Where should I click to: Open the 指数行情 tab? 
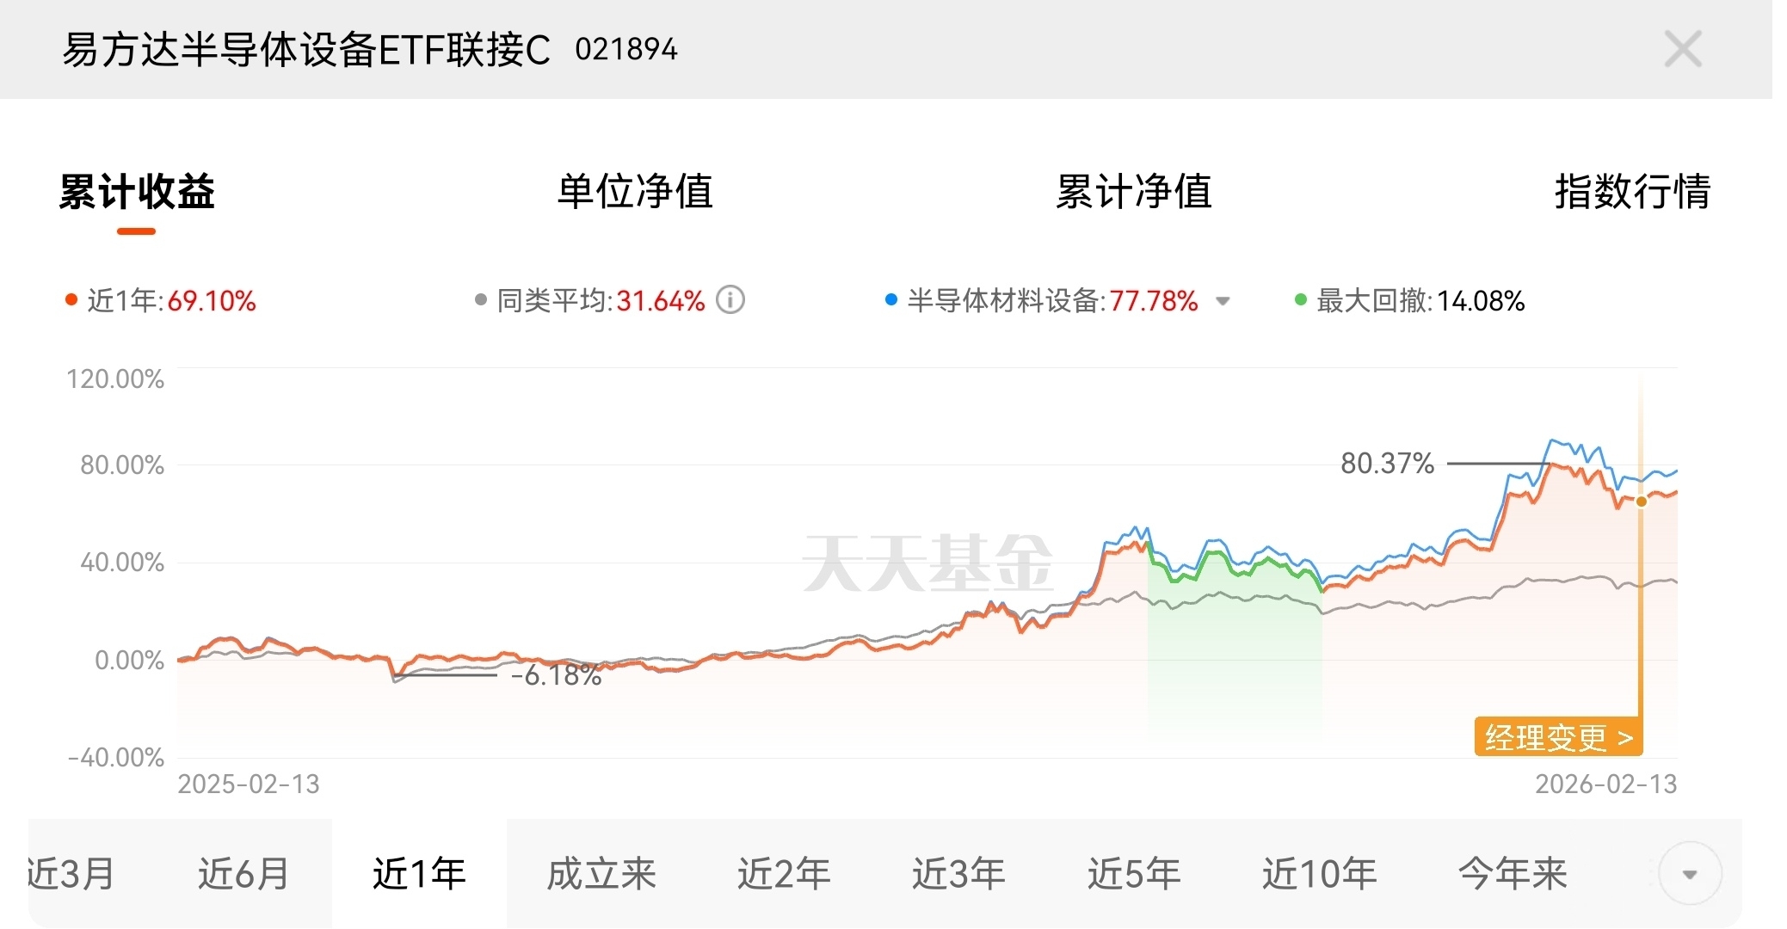coord(1632,191)
